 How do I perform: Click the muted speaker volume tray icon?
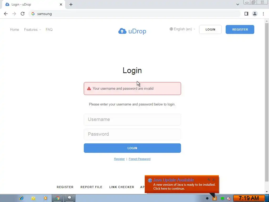(229, 199)
